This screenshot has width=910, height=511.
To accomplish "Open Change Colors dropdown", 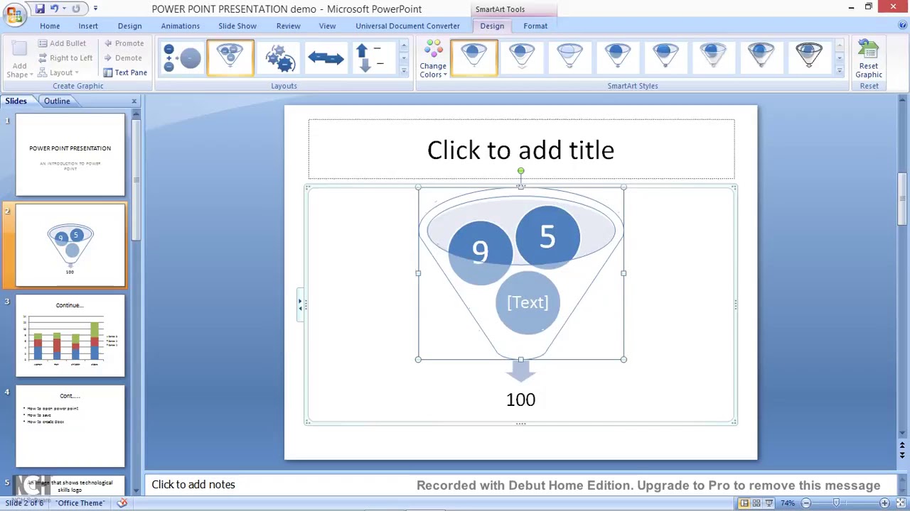I will [x=433, y=60].
